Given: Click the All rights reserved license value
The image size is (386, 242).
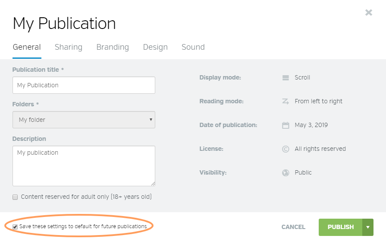Looking at the screenshot, I should click(x=320, y=149).
